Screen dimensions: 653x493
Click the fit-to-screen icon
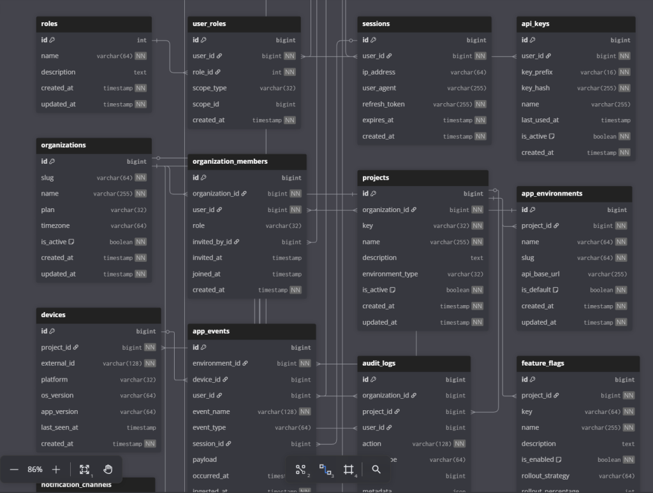click(x=84, y=469)
